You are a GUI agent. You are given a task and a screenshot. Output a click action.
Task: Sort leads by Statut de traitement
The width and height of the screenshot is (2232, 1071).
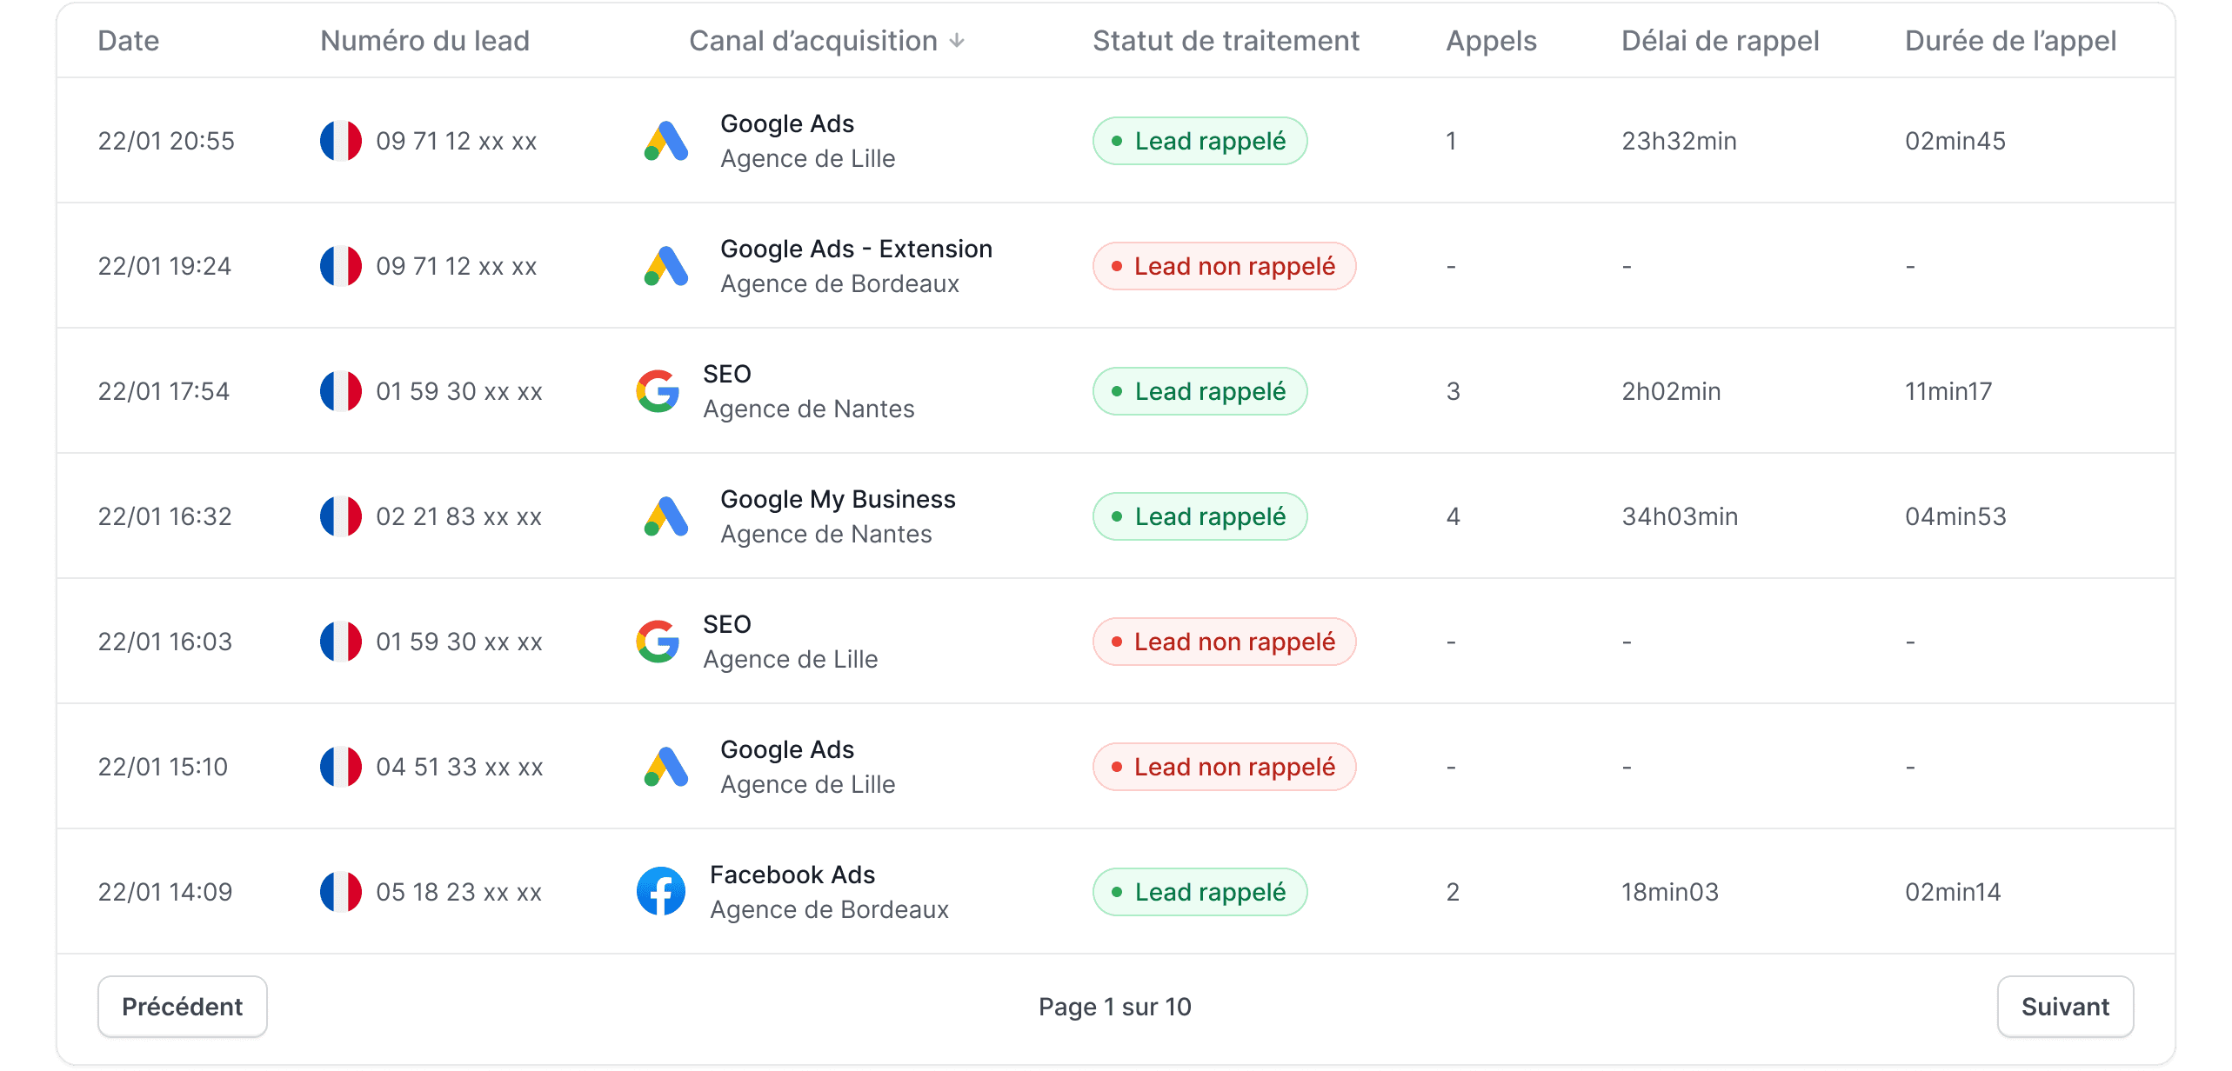1225,40
